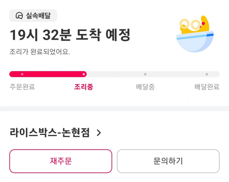
Task: Tap the 실속배달 badge text
Action: [38, 16]
